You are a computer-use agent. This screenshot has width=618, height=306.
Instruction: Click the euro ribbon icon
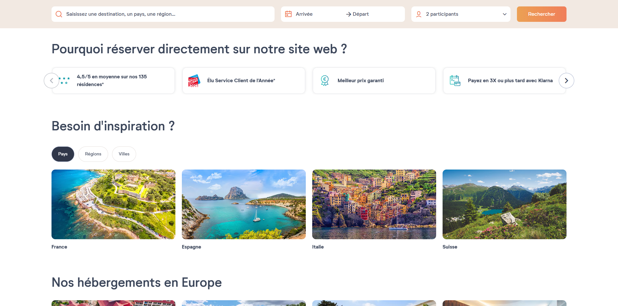pos(325,81)
